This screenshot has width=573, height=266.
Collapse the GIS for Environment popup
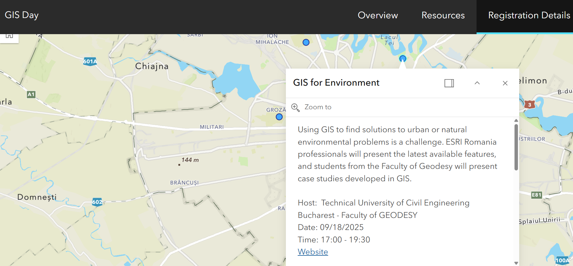point(477,83)
